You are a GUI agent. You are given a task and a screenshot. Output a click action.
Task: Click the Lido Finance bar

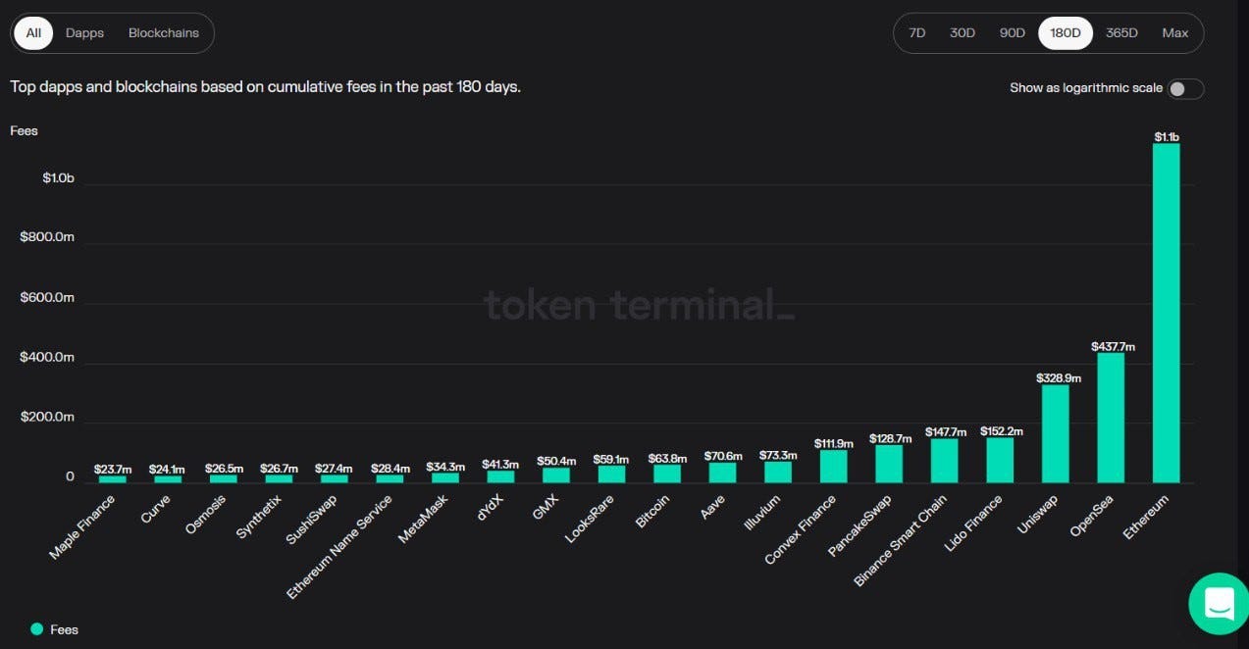1000,461
